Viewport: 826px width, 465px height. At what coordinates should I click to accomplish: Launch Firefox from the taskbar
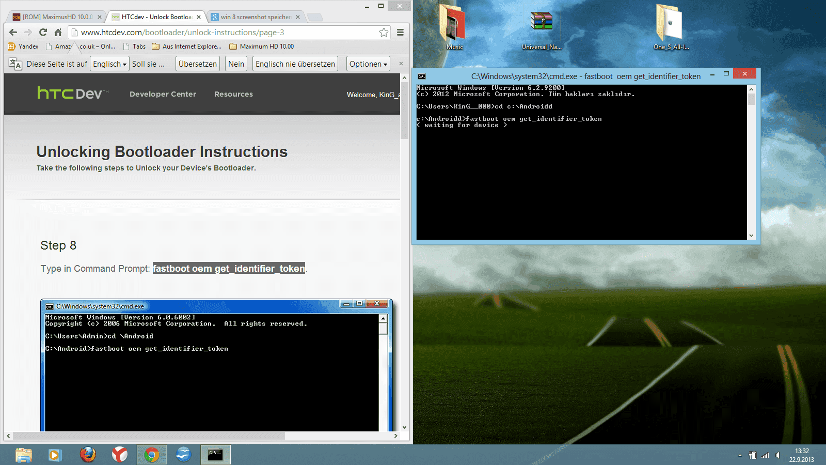click(88, 455)
